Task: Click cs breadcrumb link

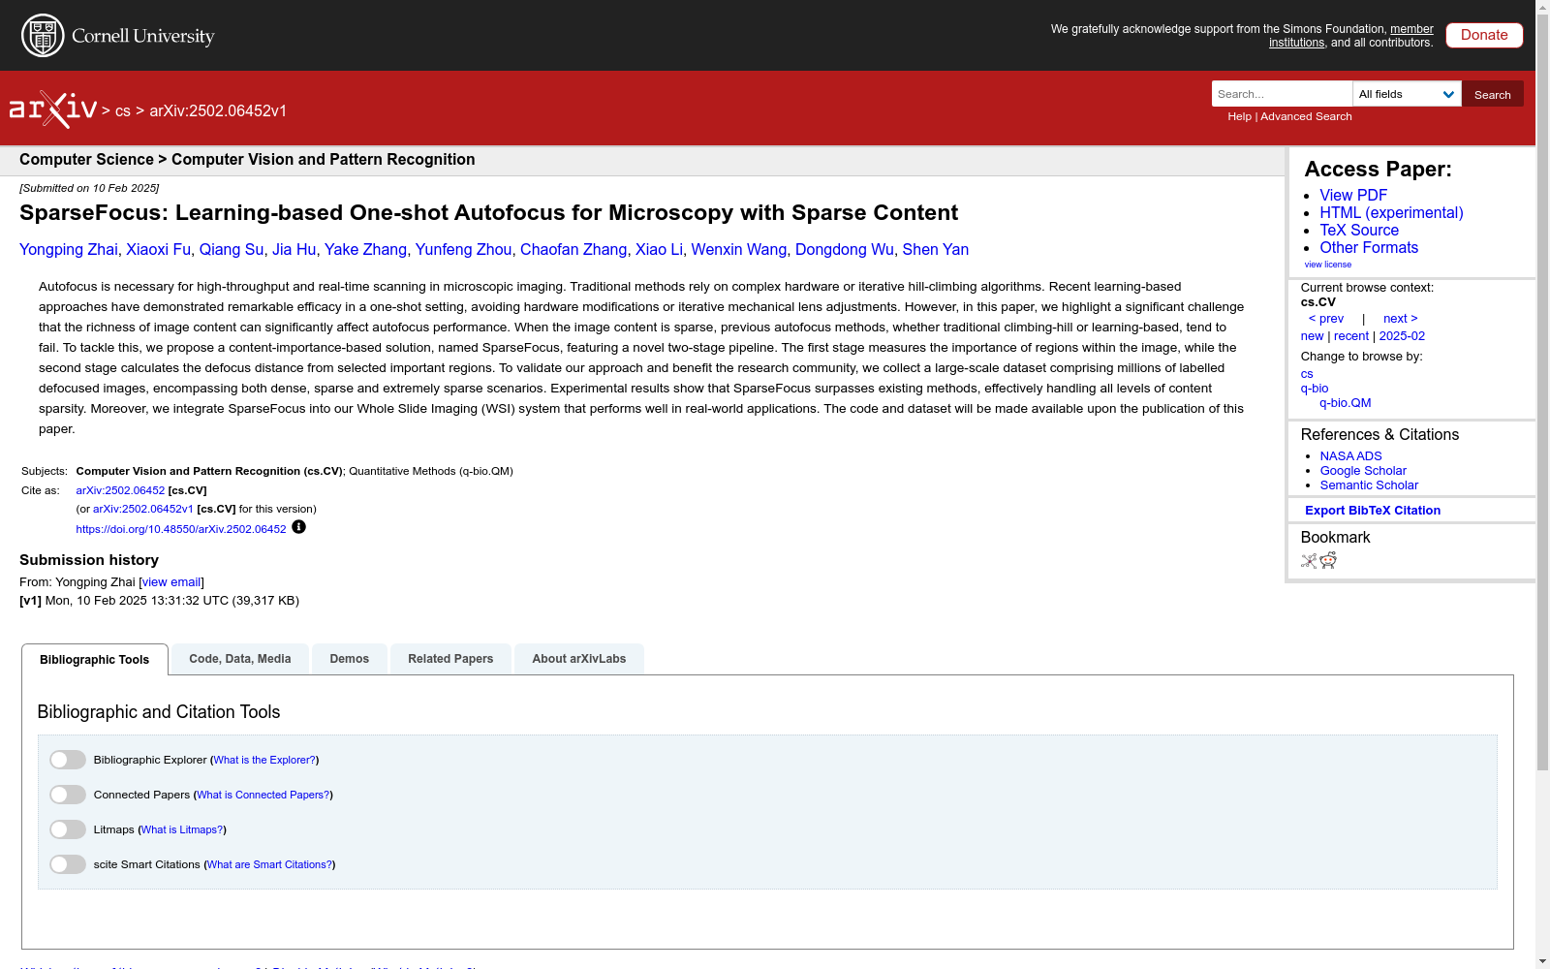Action: click(x=123, y=111)
